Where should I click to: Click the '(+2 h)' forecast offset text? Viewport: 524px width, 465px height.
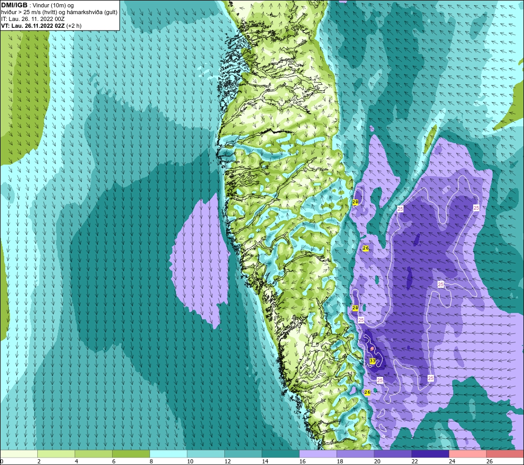click(74, 26)
